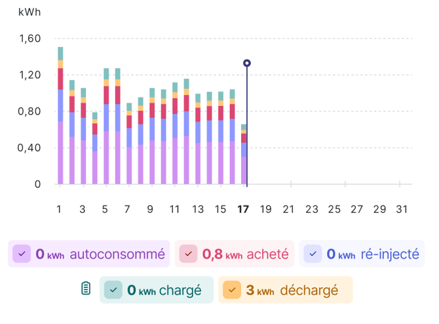Click the day 17 marker circle

point(247,63)
